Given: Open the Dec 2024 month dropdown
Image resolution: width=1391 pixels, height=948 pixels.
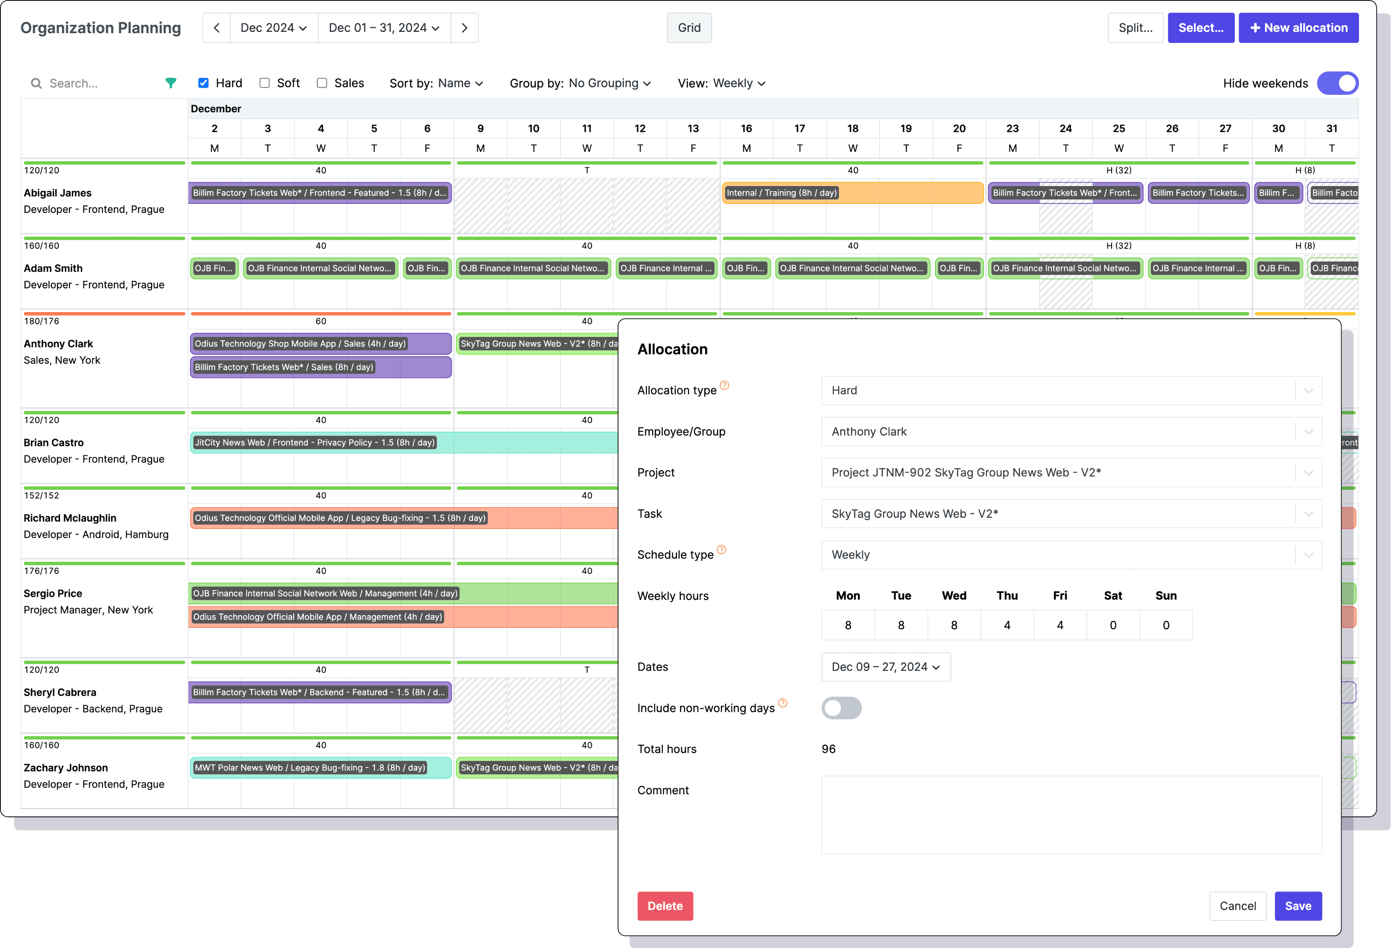Looking at the screenshot, I should (273, 28).
